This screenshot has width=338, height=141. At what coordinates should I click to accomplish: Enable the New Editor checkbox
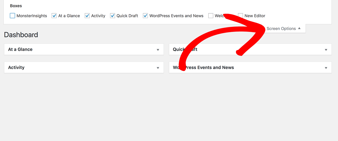click(x=241, y=16)
